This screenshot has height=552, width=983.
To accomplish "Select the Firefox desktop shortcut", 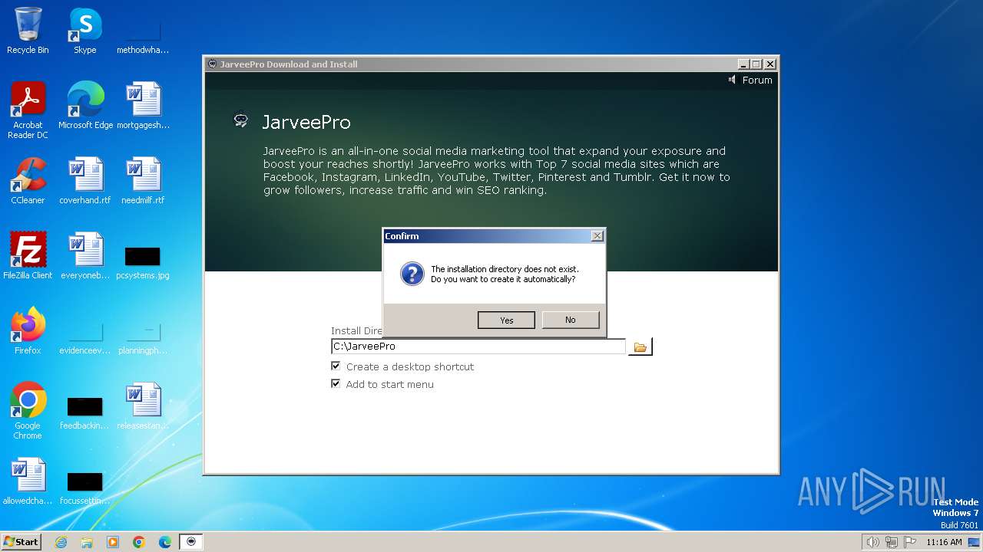I will [x=28, y=330].
